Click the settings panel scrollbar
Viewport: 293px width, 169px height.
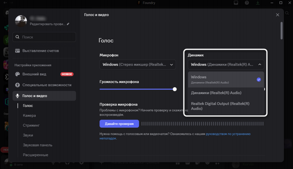click(x=281, y=31)
